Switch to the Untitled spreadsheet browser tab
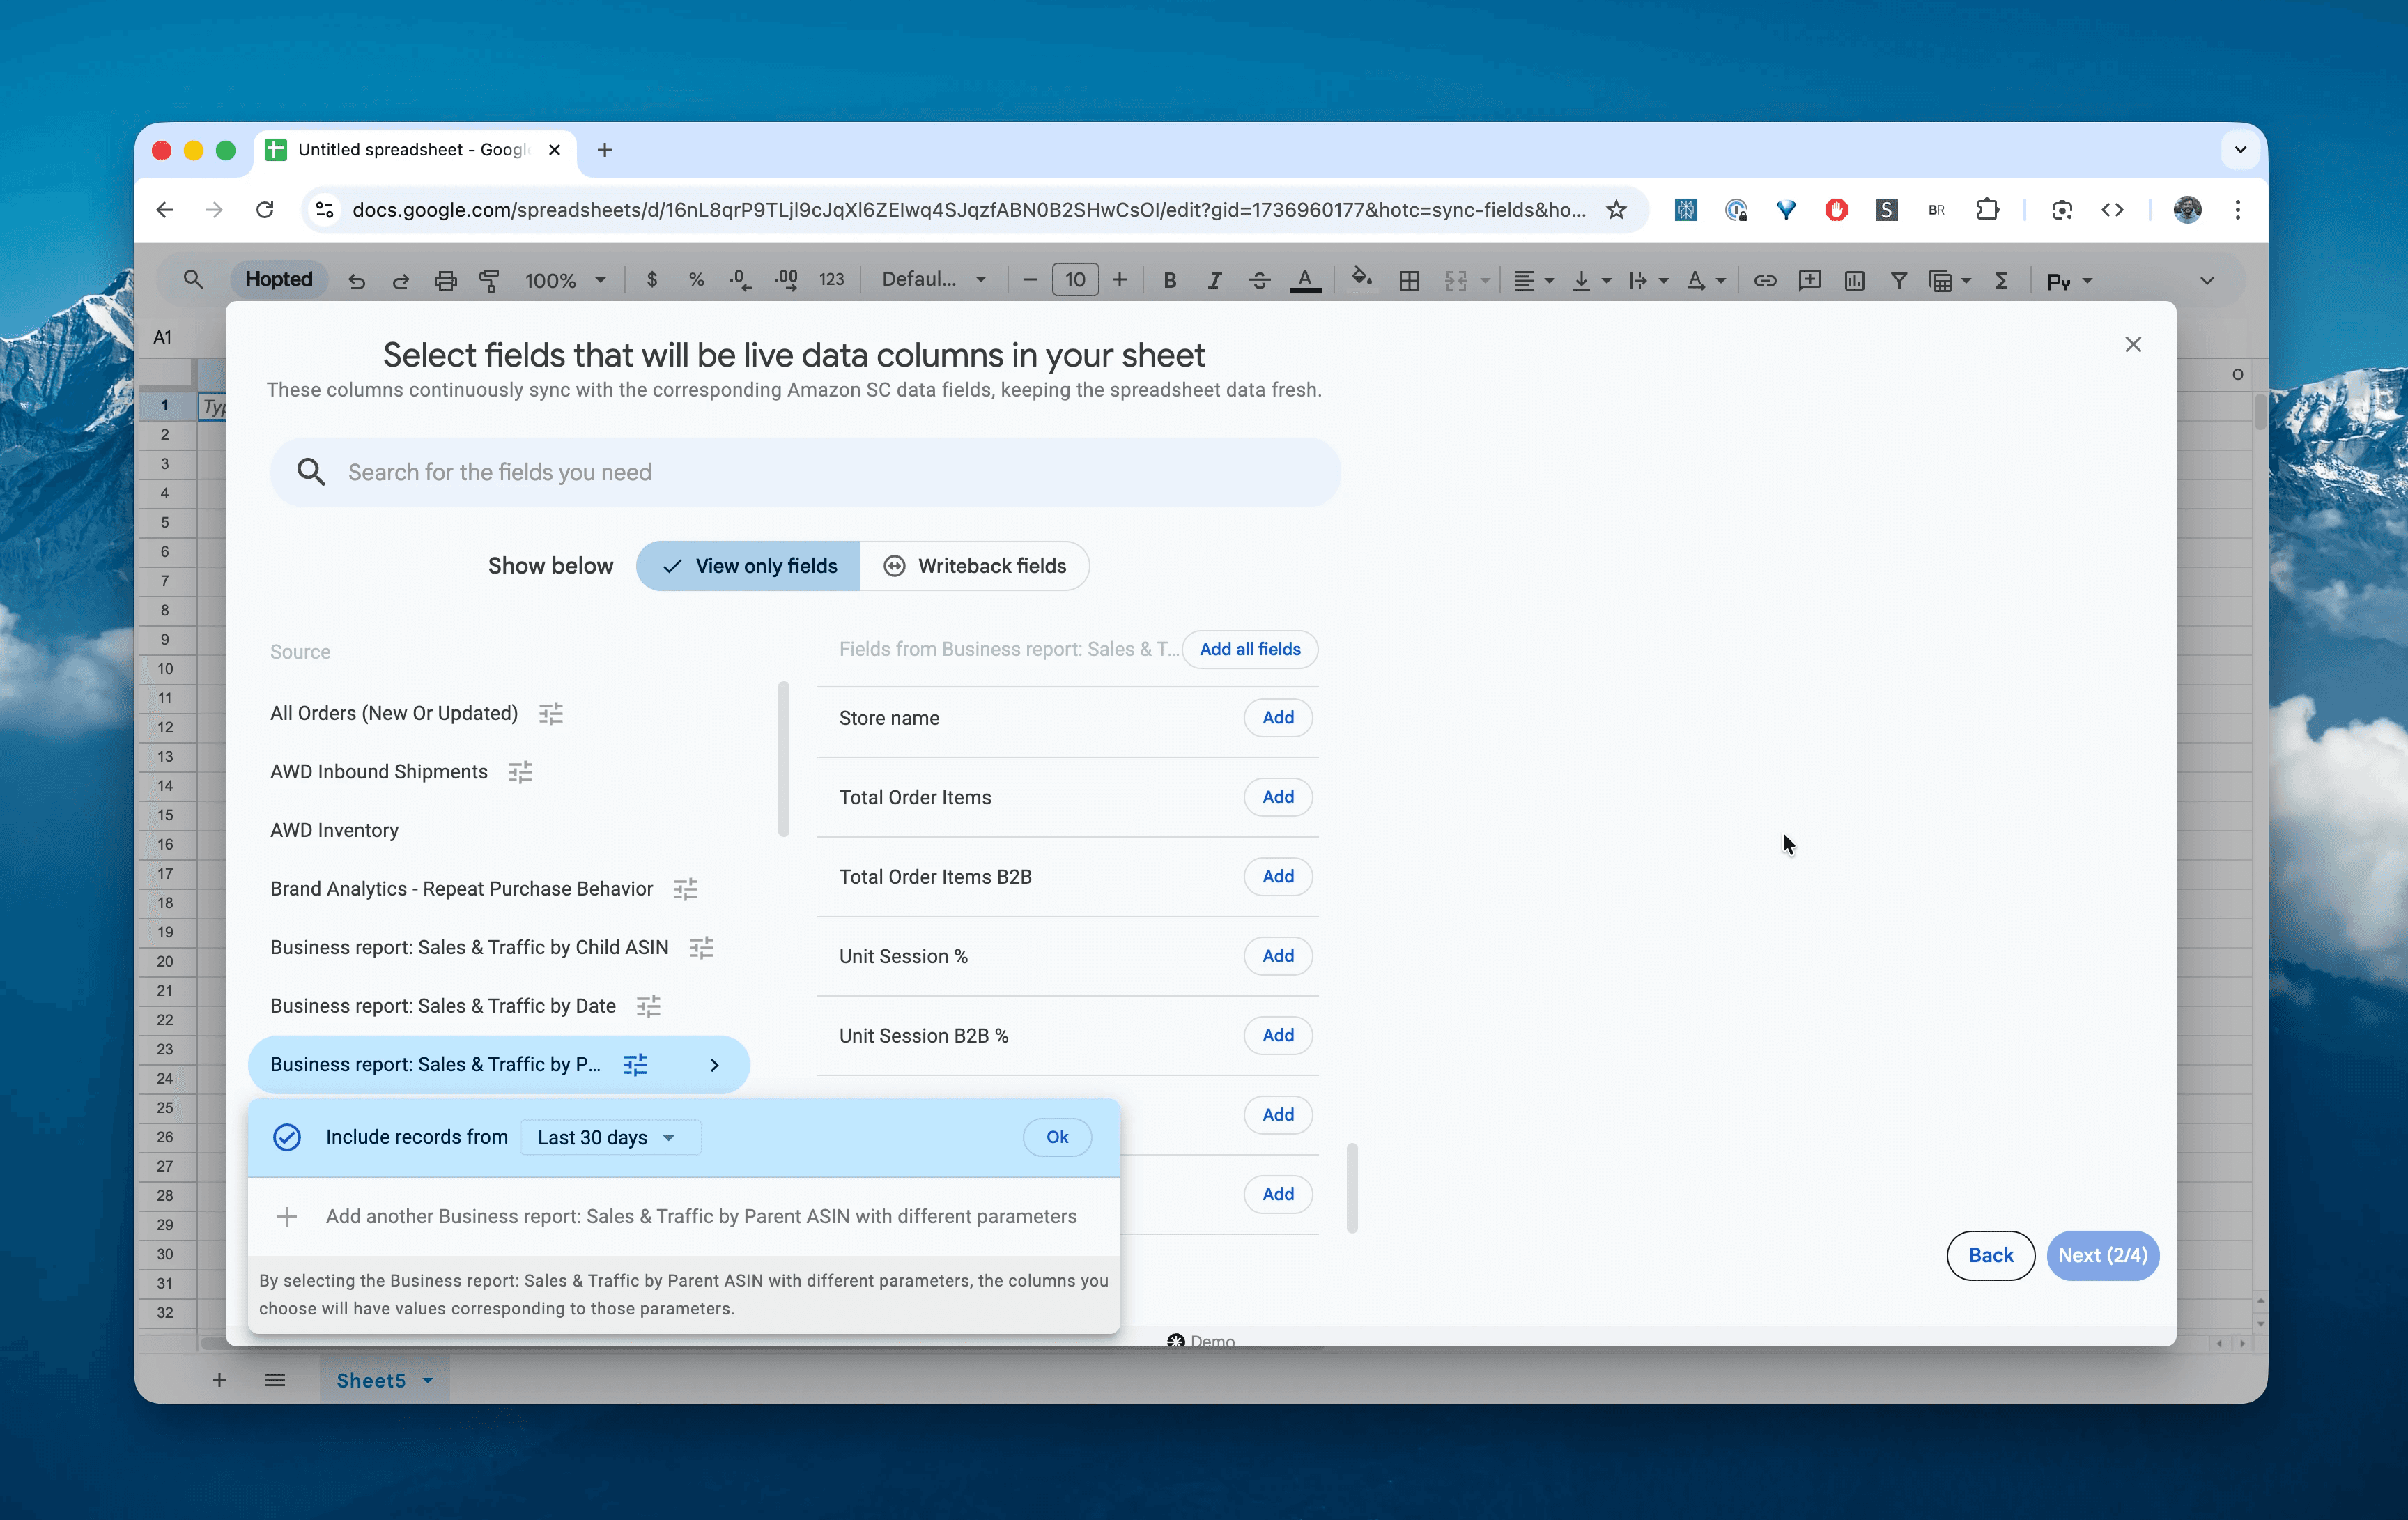The height and width of the screenshot is (1520, 2408). [414, 150]
